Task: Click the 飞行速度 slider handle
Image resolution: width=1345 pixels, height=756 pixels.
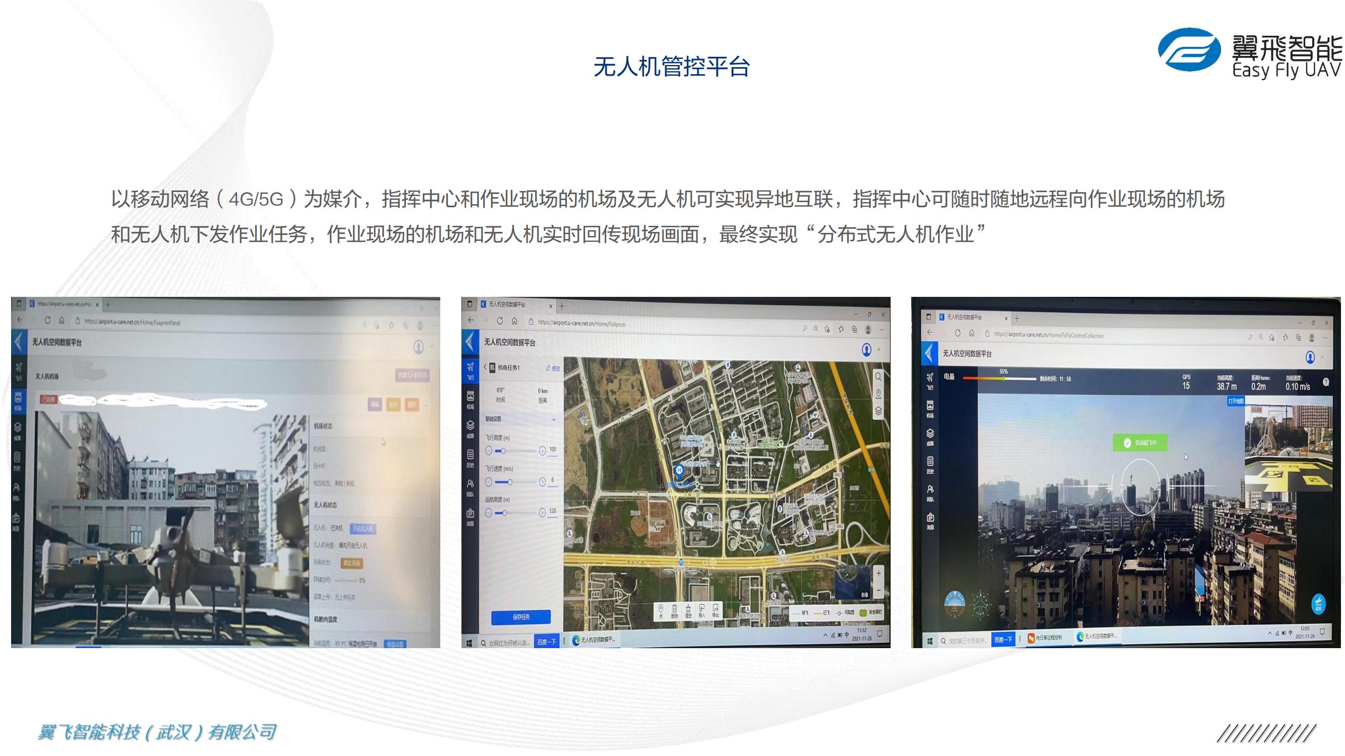Action: click(509, 482)
